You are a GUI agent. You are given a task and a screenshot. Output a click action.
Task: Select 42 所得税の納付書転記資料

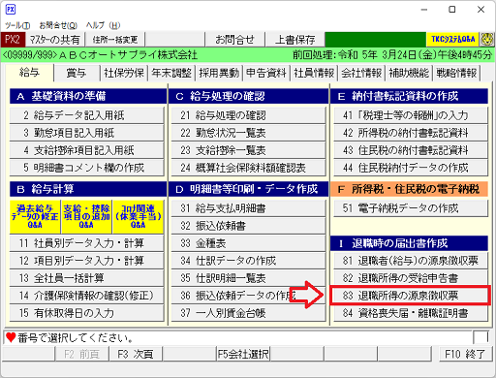411,133
